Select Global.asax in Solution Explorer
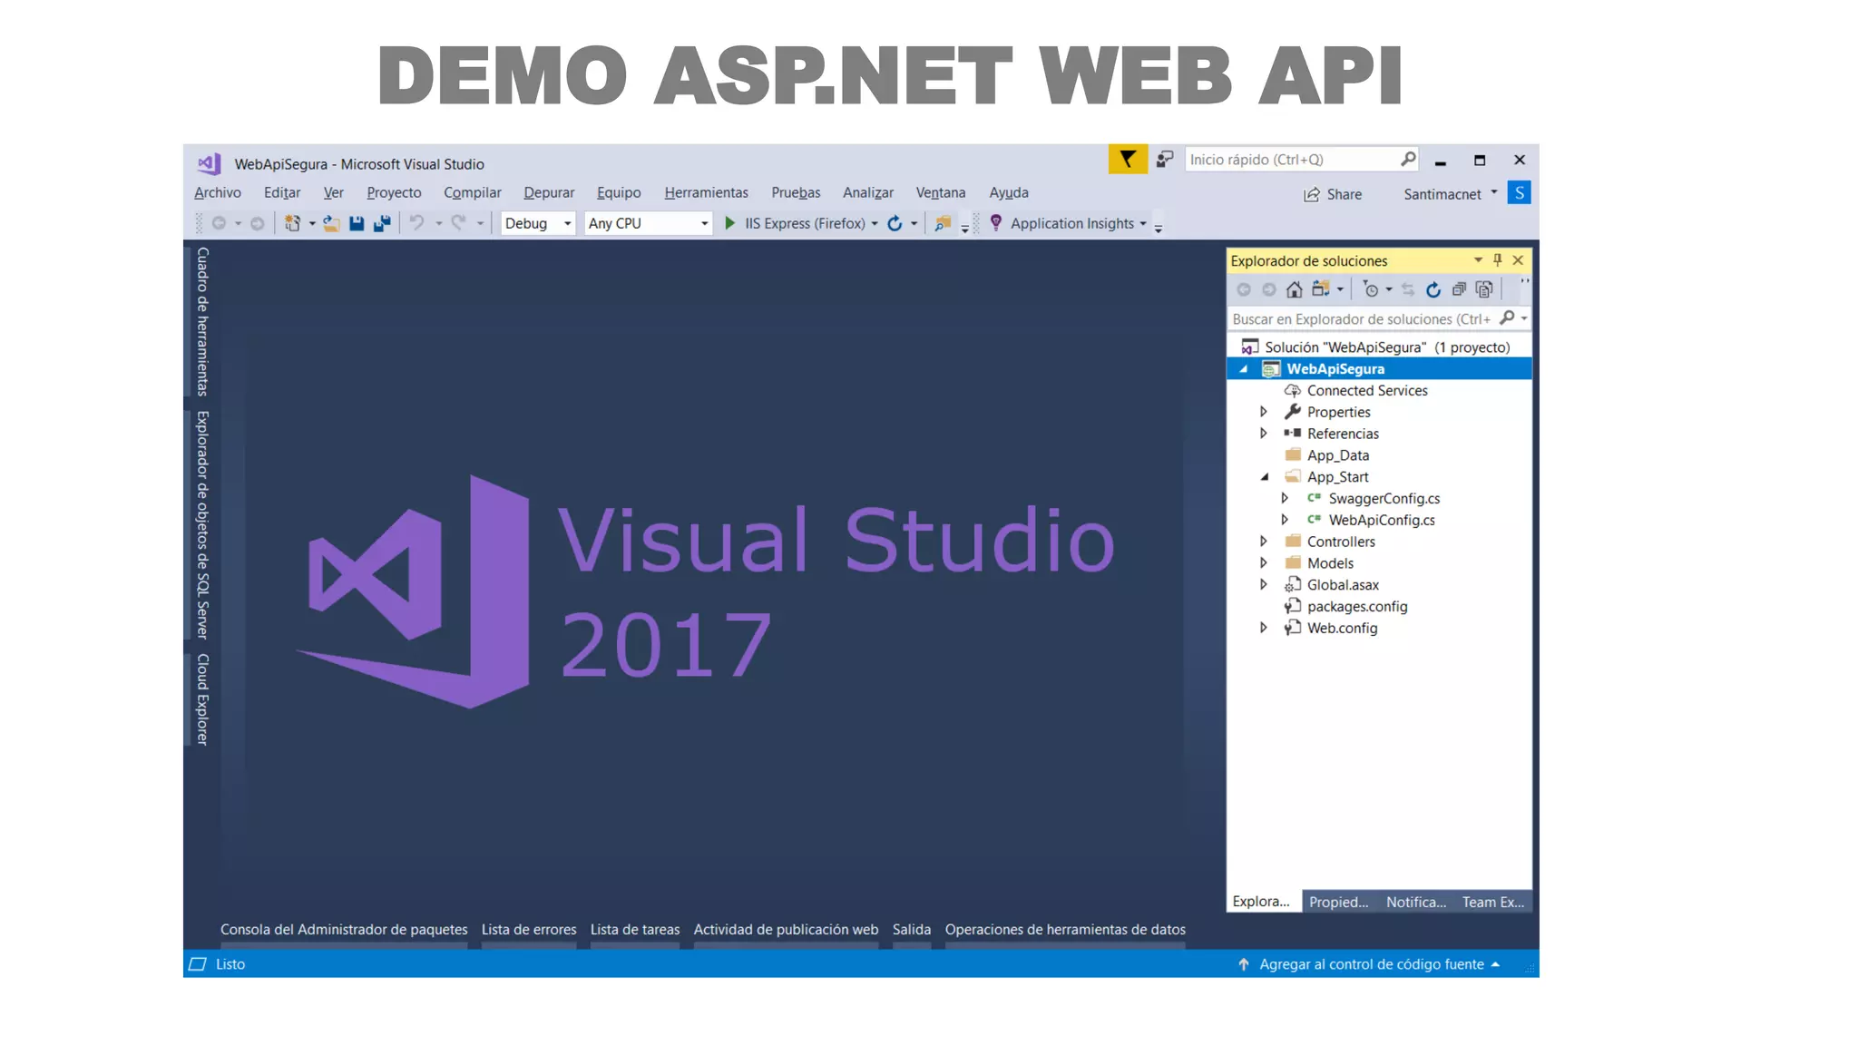1858x1045 pixels. (1342, 585)
